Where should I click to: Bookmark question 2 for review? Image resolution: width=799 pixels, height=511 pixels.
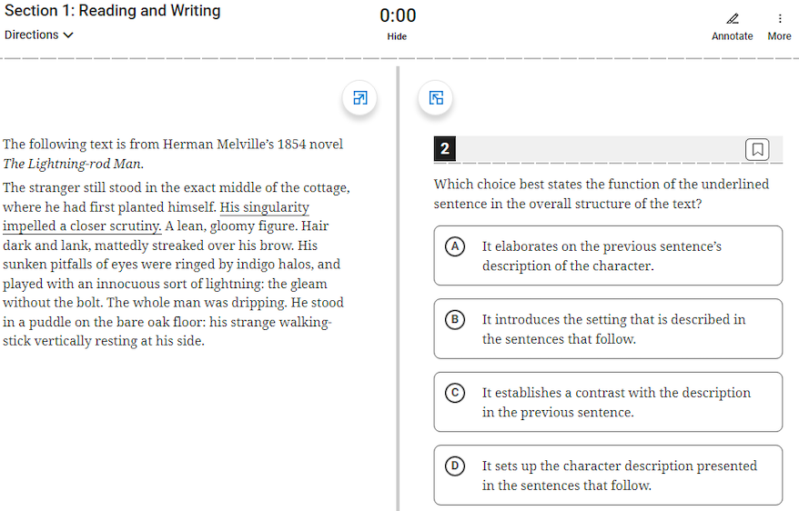click(757, 149)
